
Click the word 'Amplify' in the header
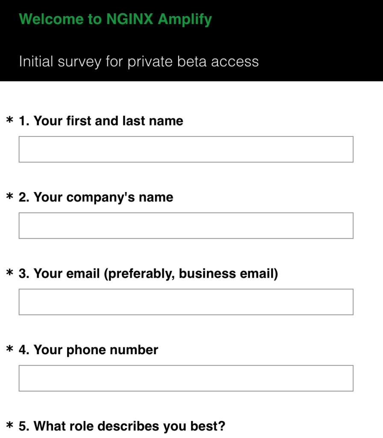[185, 20]
